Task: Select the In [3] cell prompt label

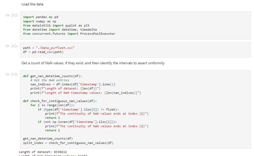Action: 12,74
